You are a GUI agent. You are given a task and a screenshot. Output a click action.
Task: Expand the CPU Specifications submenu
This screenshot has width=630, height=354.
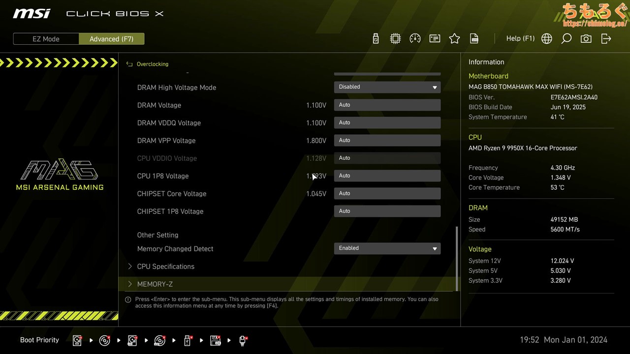tap(165, 266)
